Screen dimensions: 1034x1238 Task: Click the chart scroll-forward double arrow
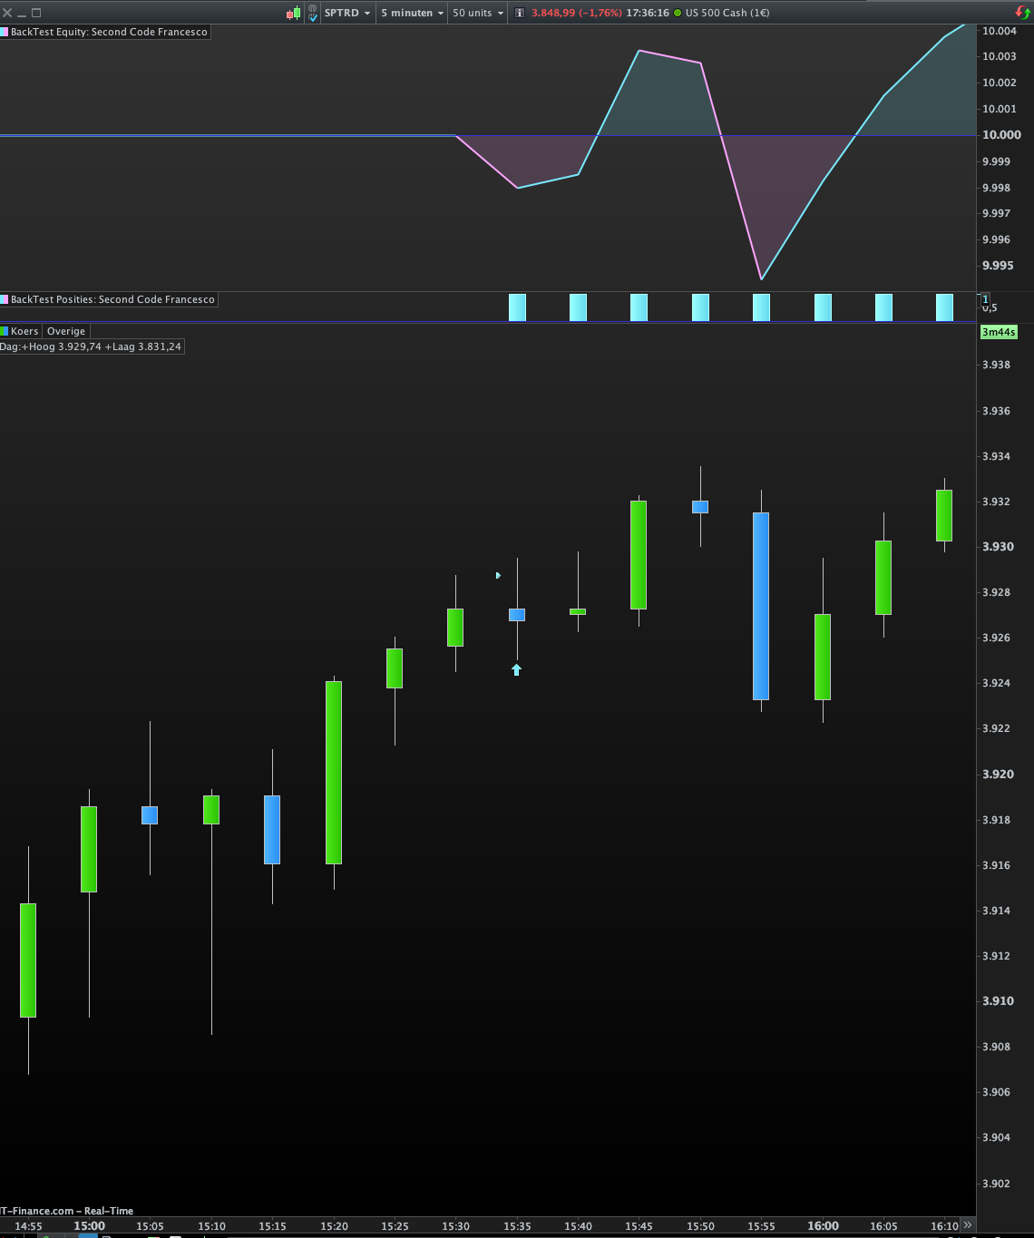click(968, 1224)
